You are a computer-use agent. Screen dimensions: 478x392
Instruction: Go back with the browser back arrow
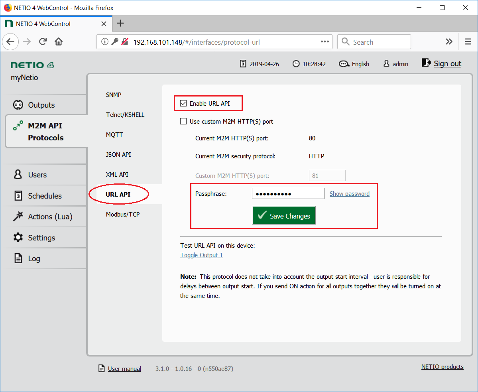(11, 42)
